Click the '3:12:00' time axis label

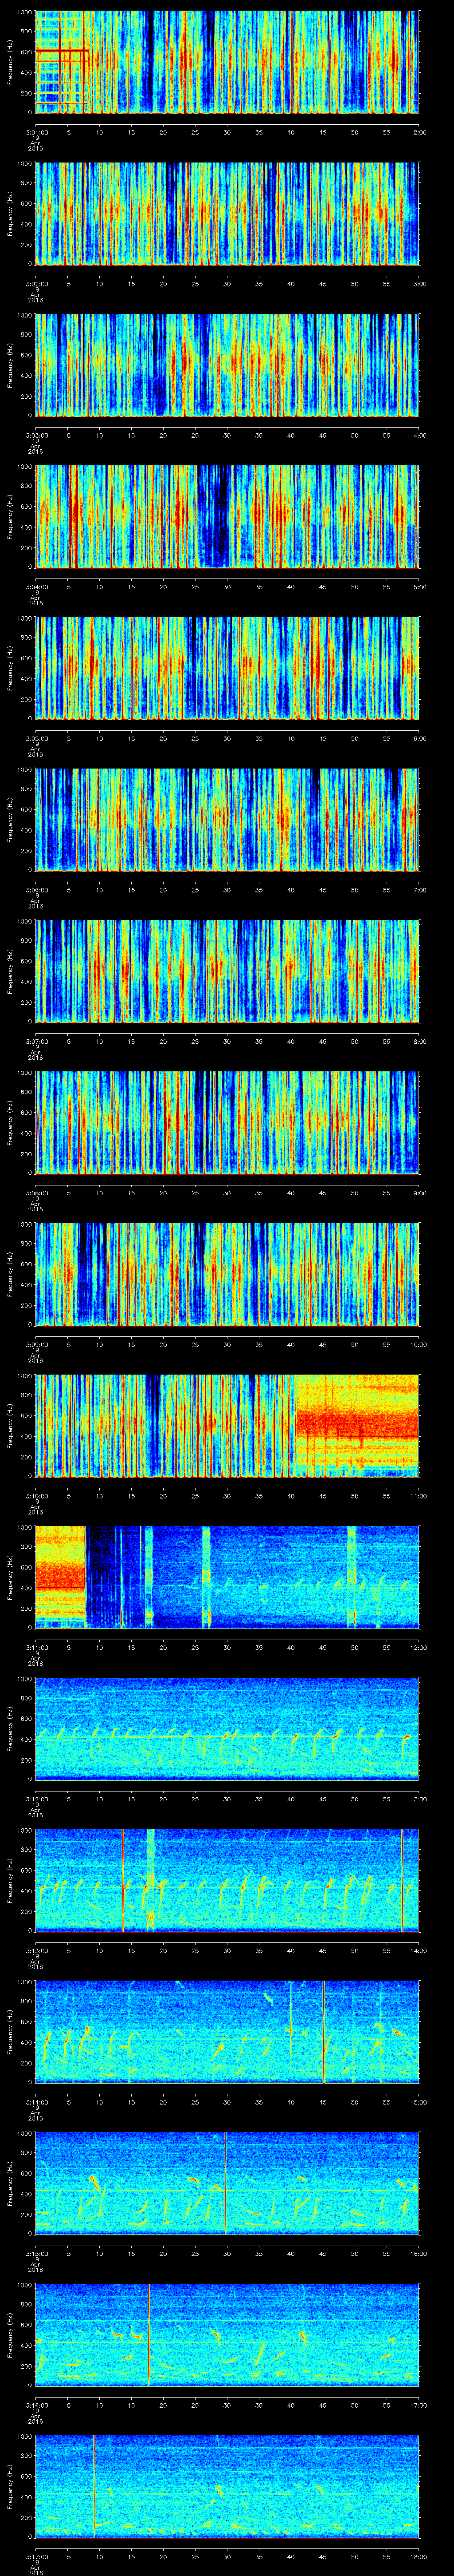[x=36, y=1798]
